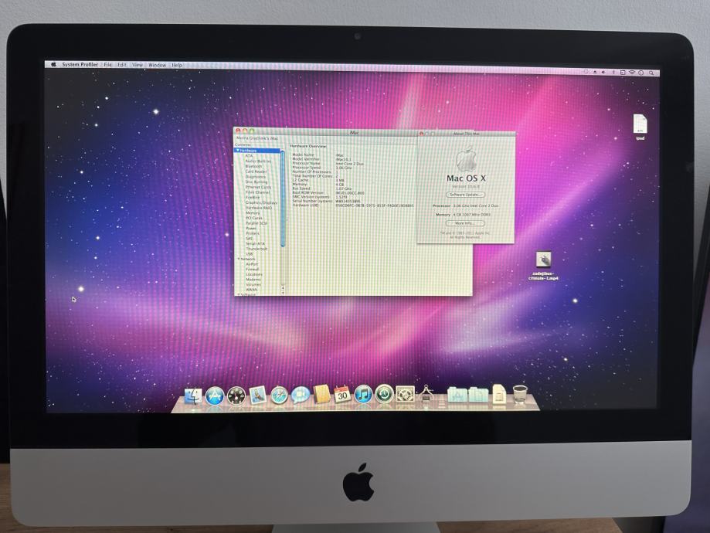
Task: Open Dashboard from the dock
Action: point(236,396)
